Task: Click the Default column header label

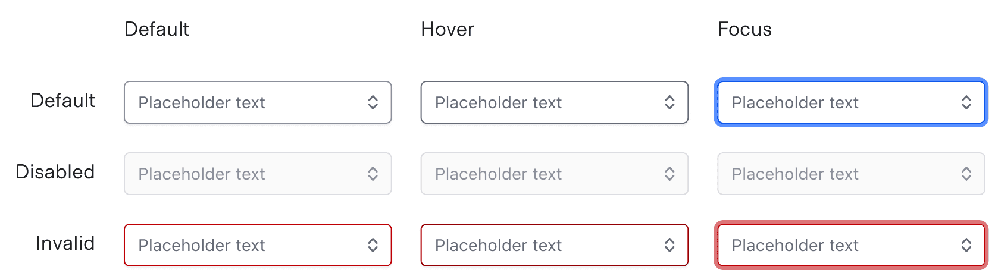Action: 157,29
